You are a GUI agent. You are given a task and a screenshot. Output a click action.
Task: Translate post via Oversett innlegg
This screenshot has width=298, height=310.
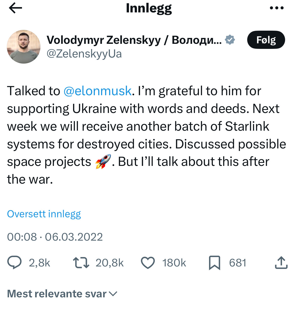point(44,214)
